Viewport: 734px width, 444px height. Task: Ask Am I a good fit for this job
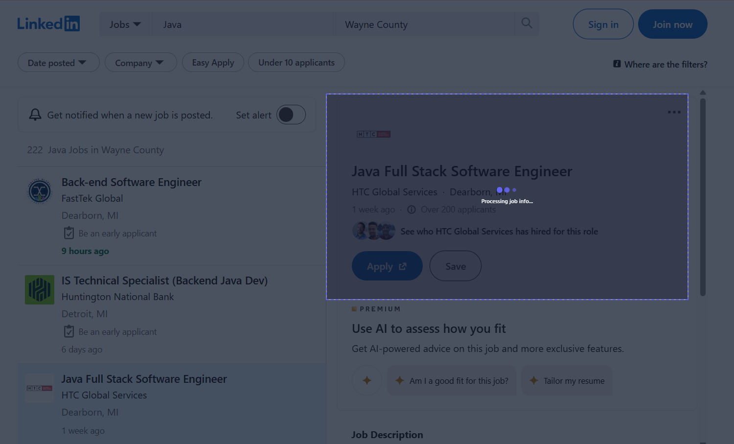tap(452, 380)
